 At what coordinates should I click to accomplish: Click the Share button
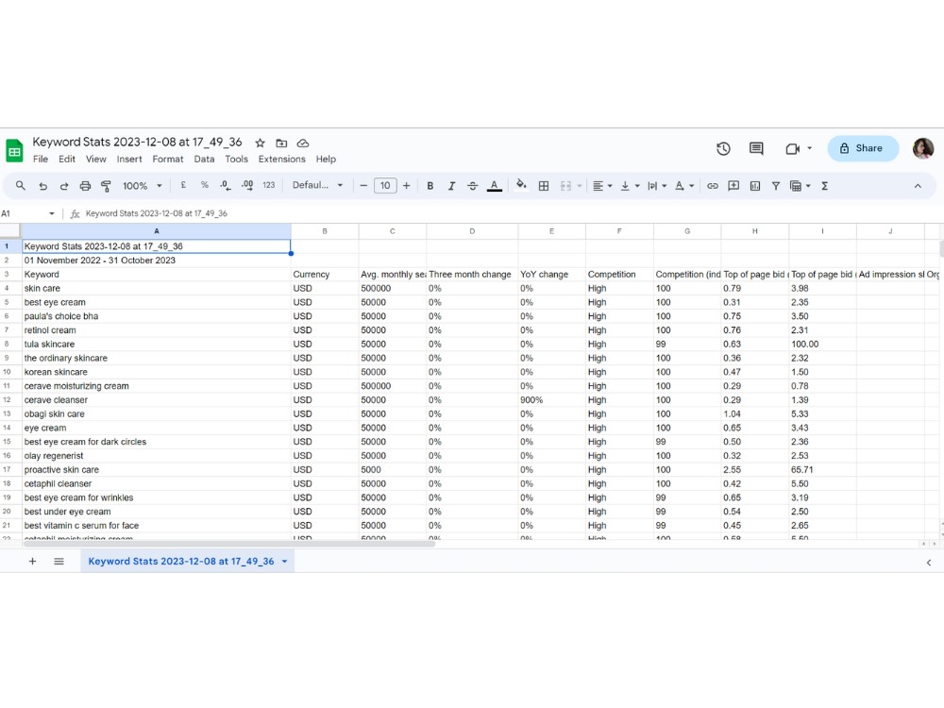tap(863, 148)
